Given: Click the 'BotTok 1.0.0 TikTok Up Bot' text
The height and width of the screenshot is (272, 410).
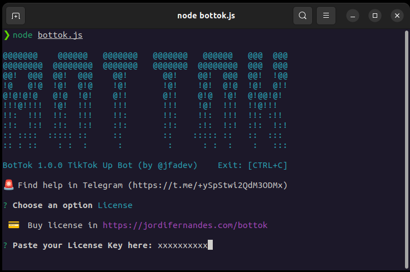Looking at the screenshot, I should pos(68,165).
